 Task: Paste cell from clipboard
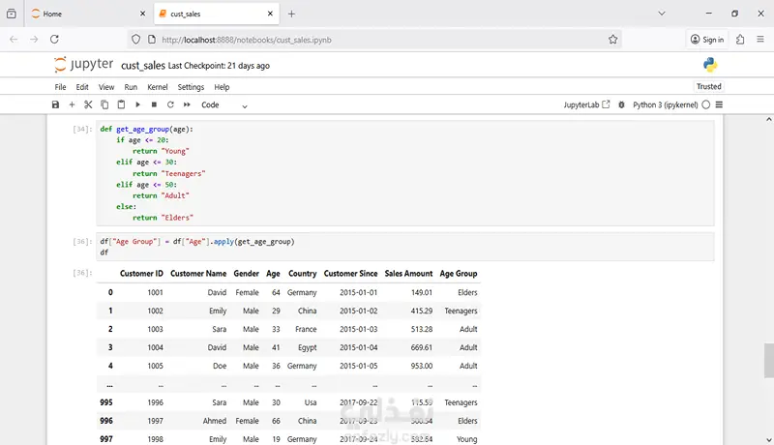(x=121, y=104)
